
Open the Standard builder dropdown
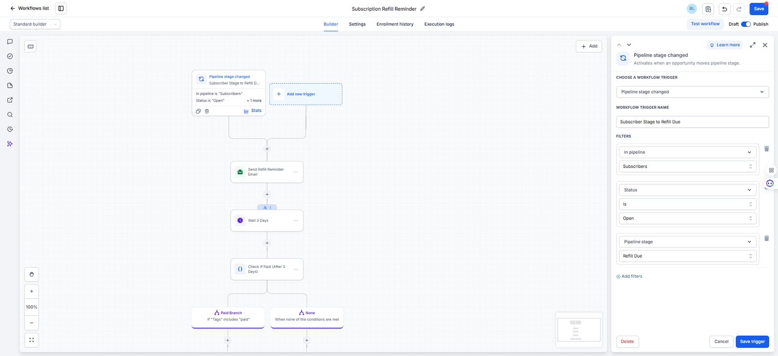35,24
